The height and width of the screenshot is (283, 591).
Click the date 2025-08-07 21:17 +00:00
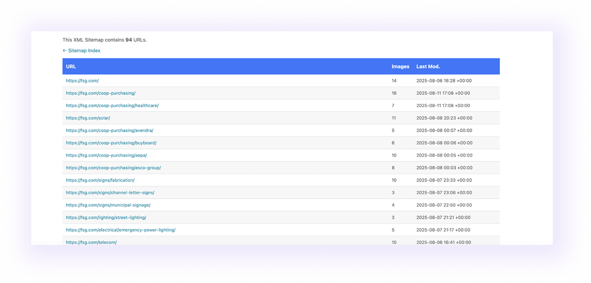pyautogui.click(x=443, y=230)
